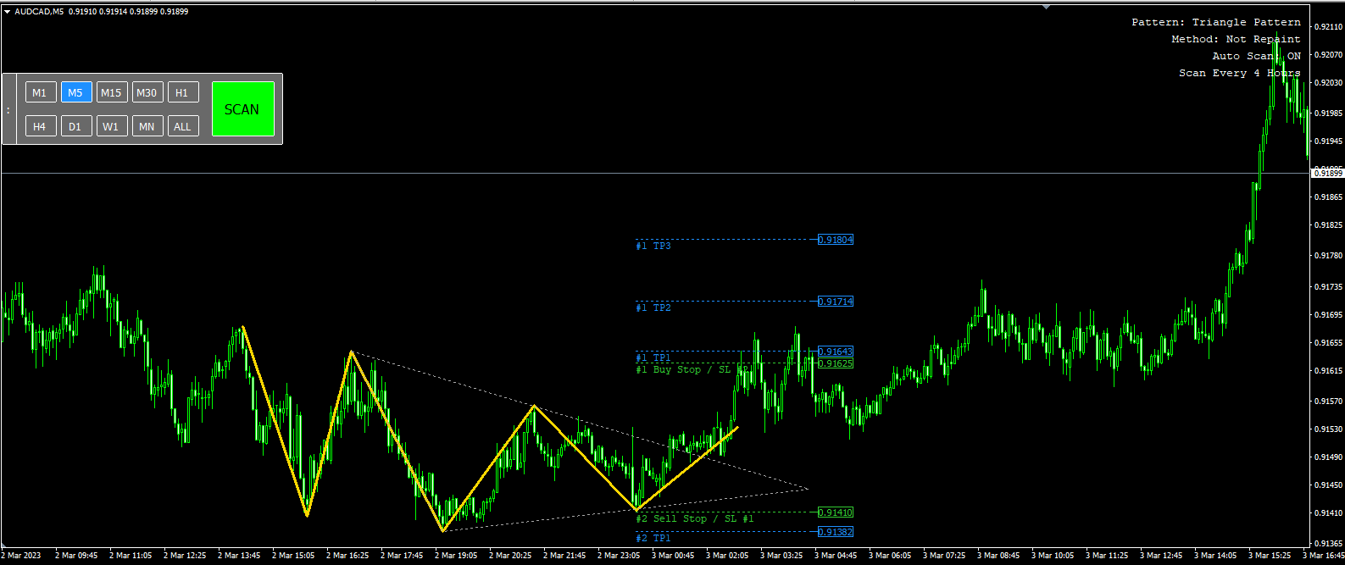Pick the D1 timeframe button
1345x565 pixels.
[x=75, y=126]
